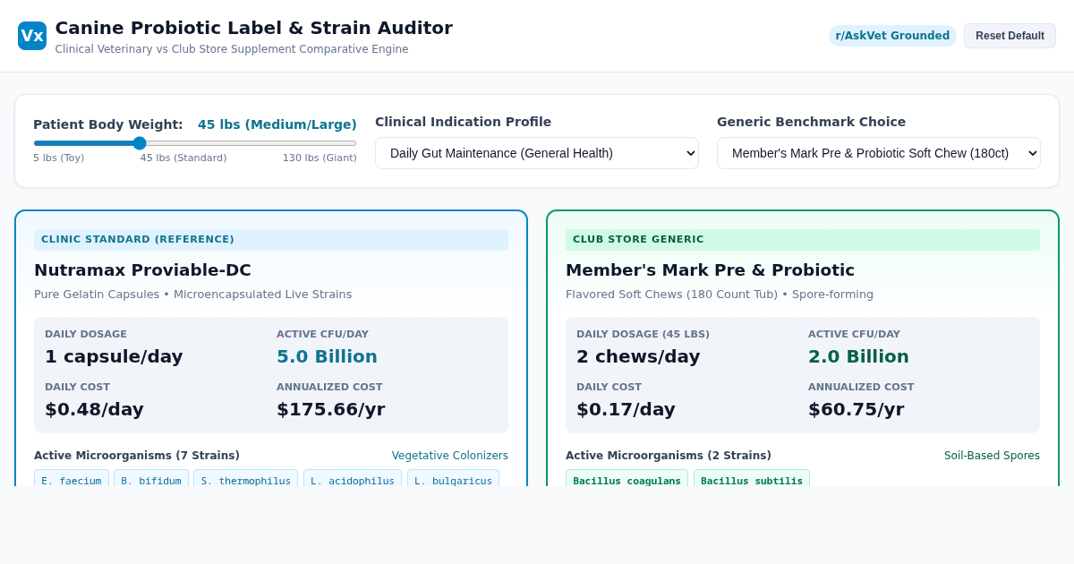Adjust the Patient Body Weight slider handle
1074x564 pixels.
[x=140, y=143]
